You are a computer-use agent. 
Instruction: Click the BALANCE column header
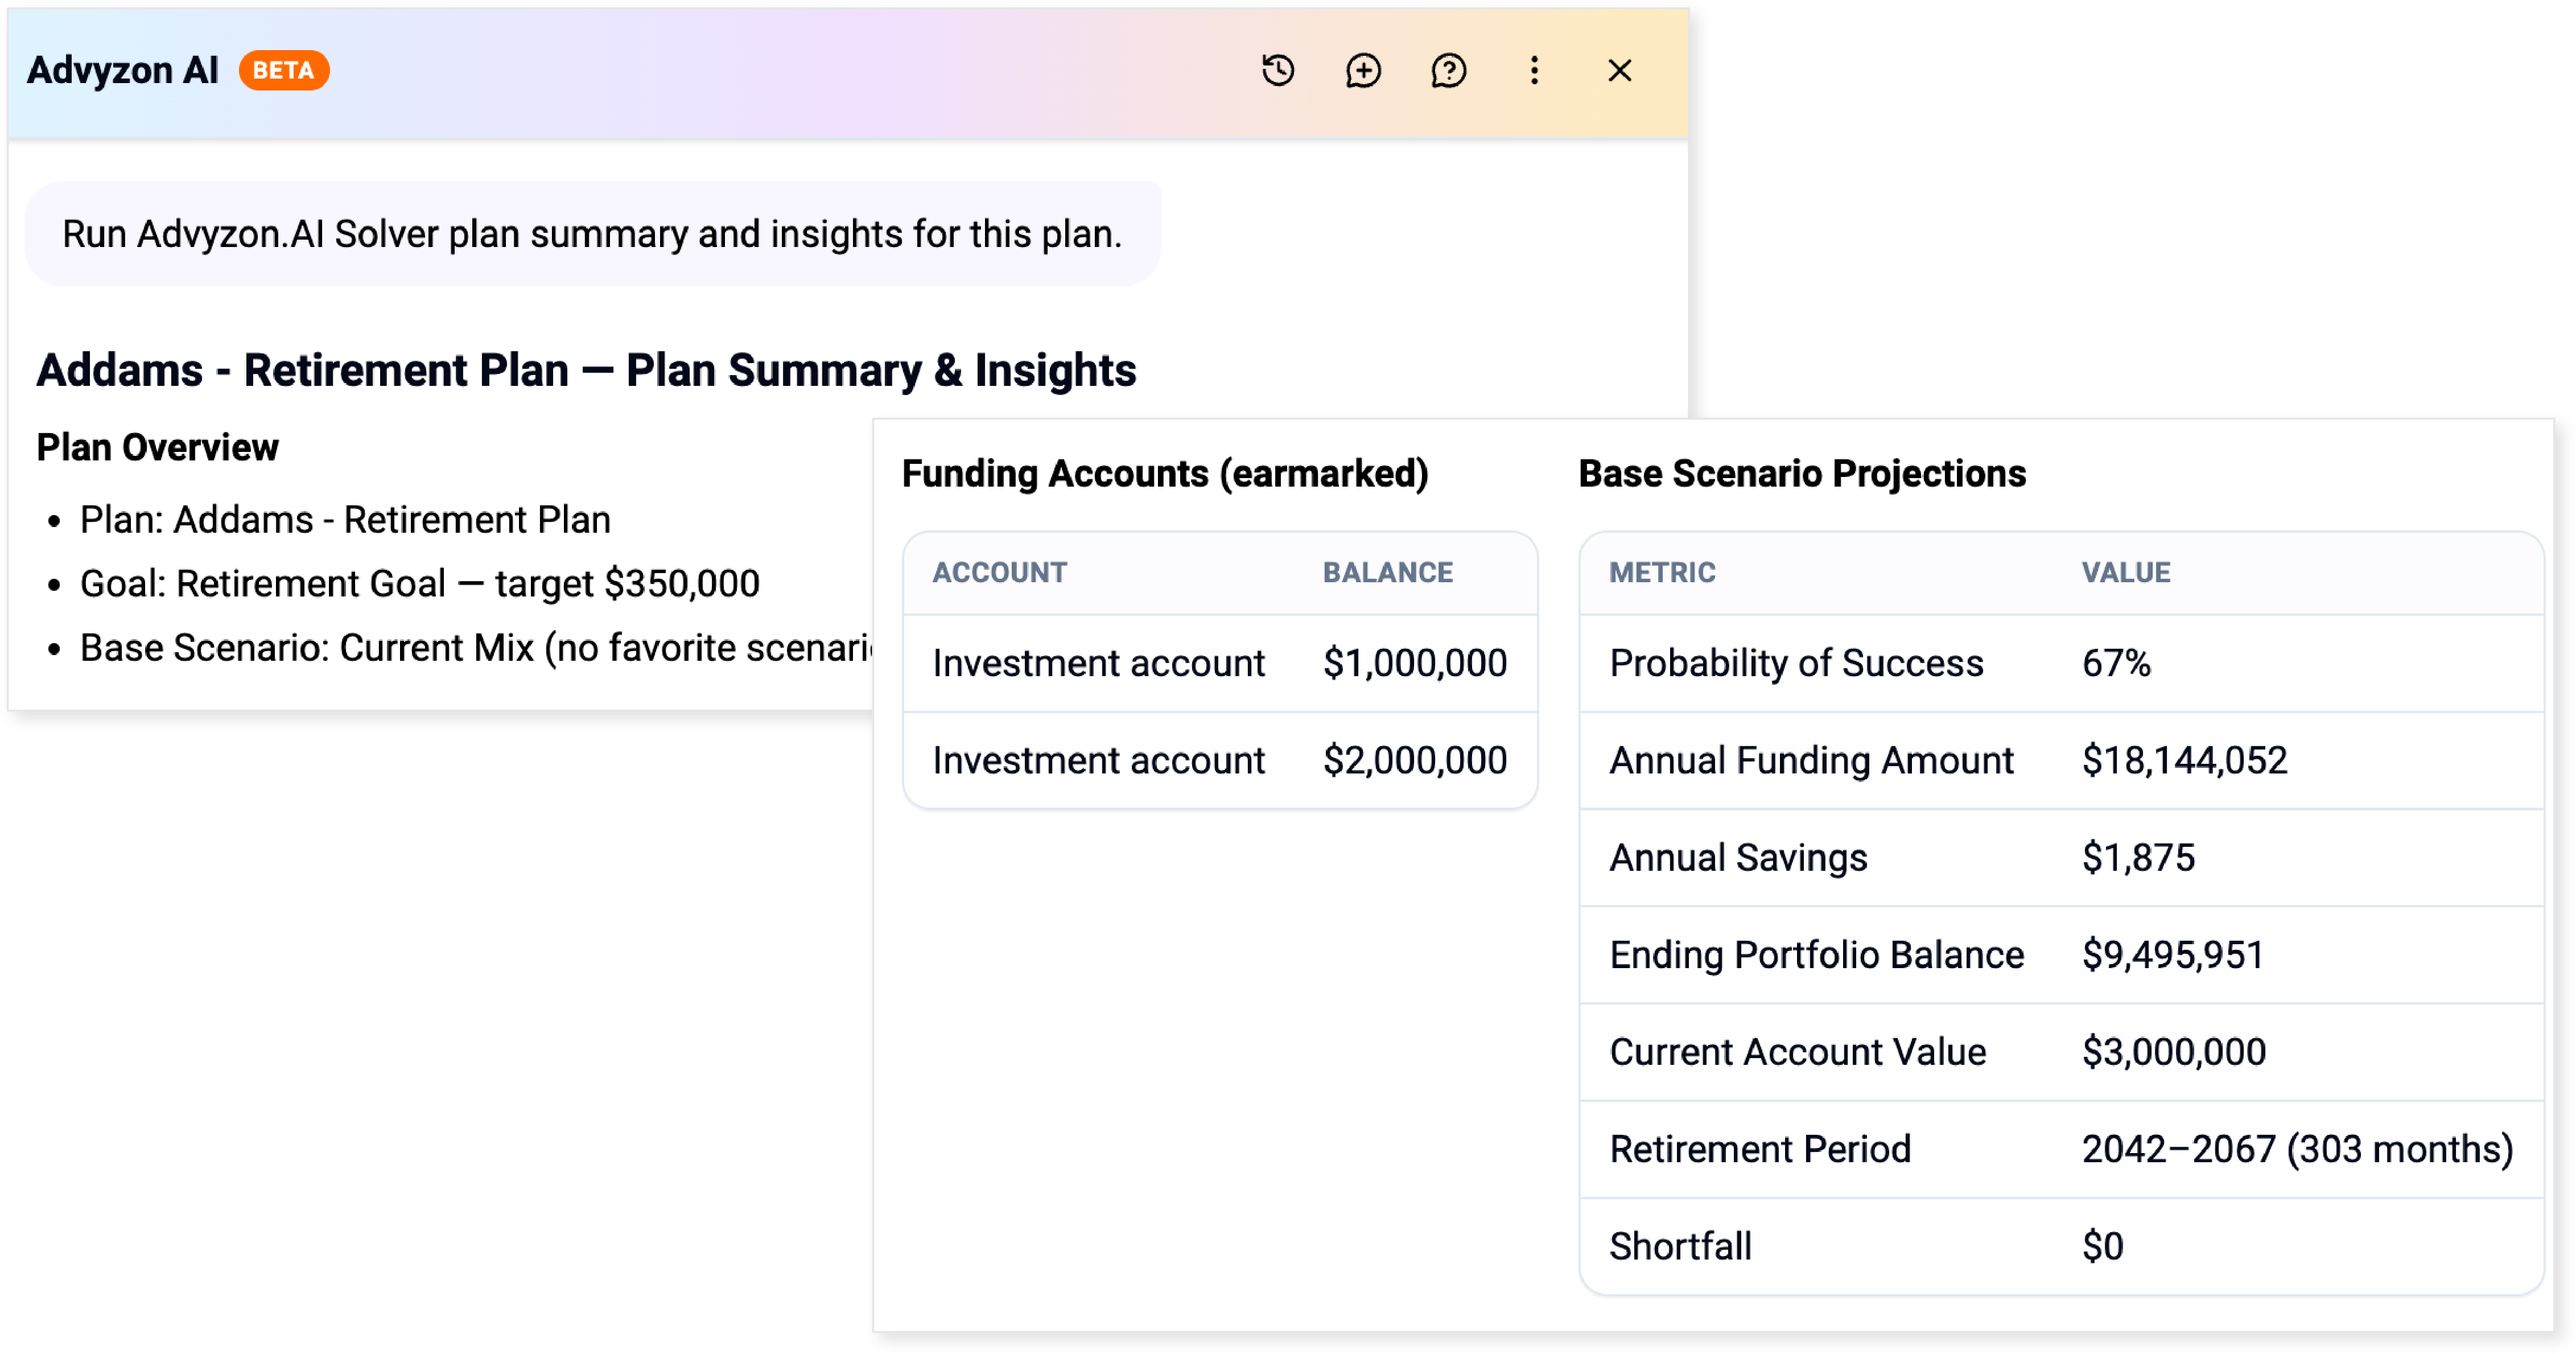[x=1388, y=572]
